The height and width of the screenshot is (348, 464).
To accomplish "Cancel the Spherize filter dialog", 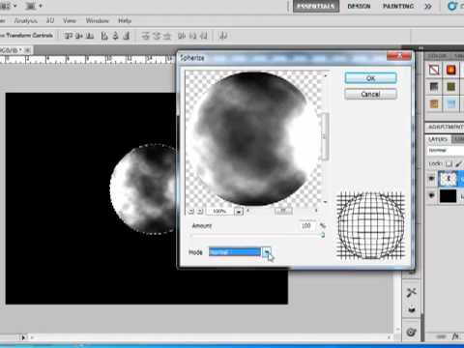I will point(370,94).
